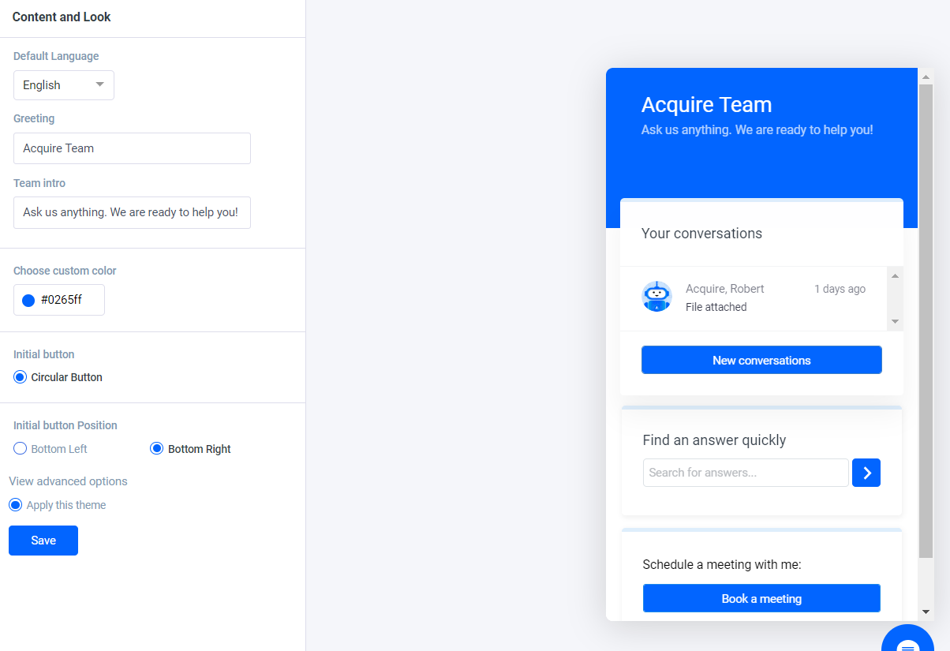This screenshot has height=651, width=950.
Task: Click widget preview scroll down arrow
Action: [926, 612]
